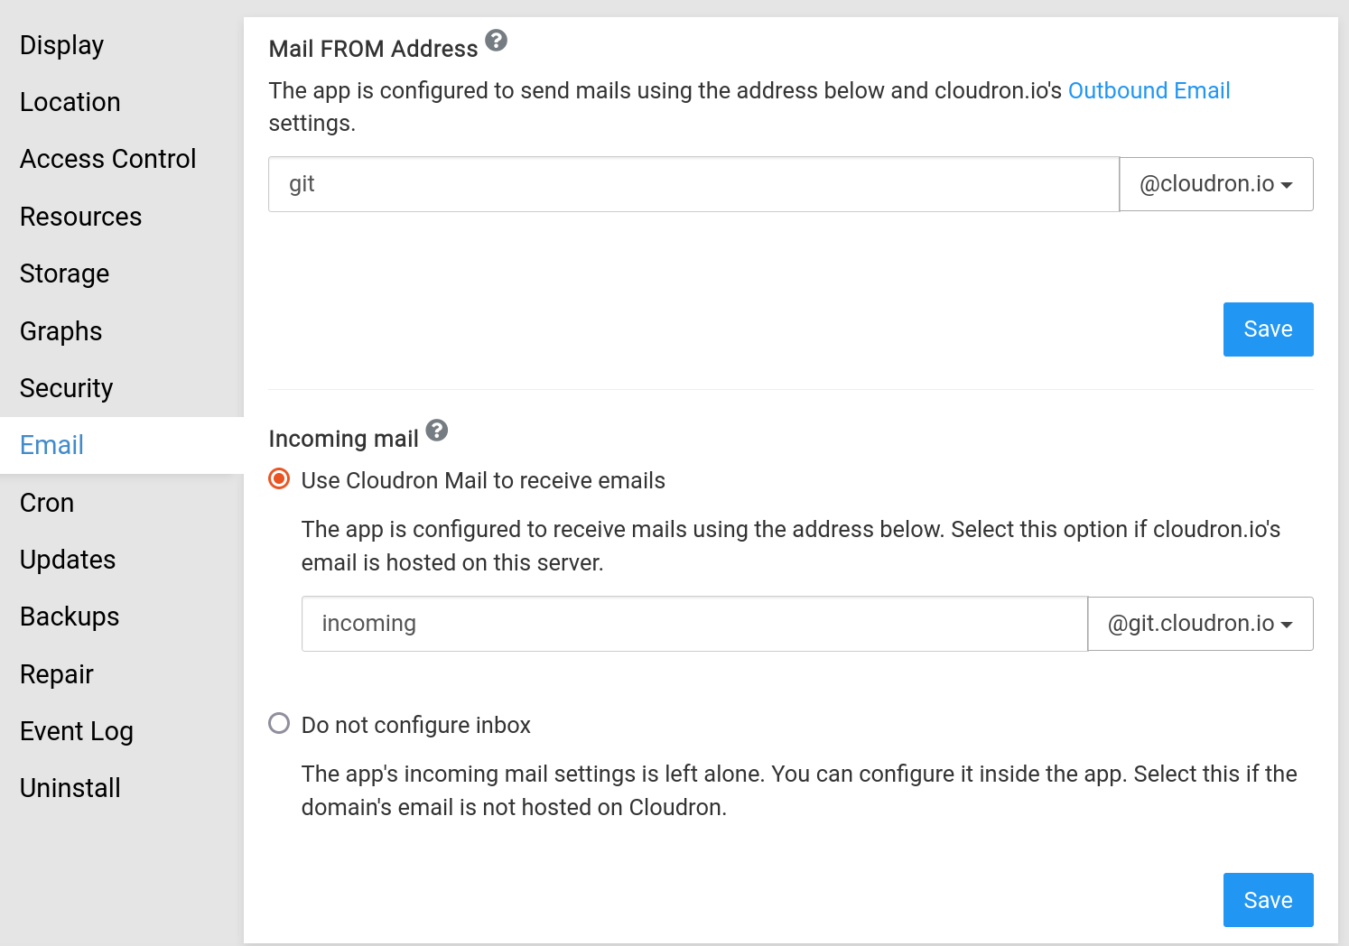Screen dimensions: 1349x946
Task: Go to Location in sidebar
Action: tap(70, 102)
